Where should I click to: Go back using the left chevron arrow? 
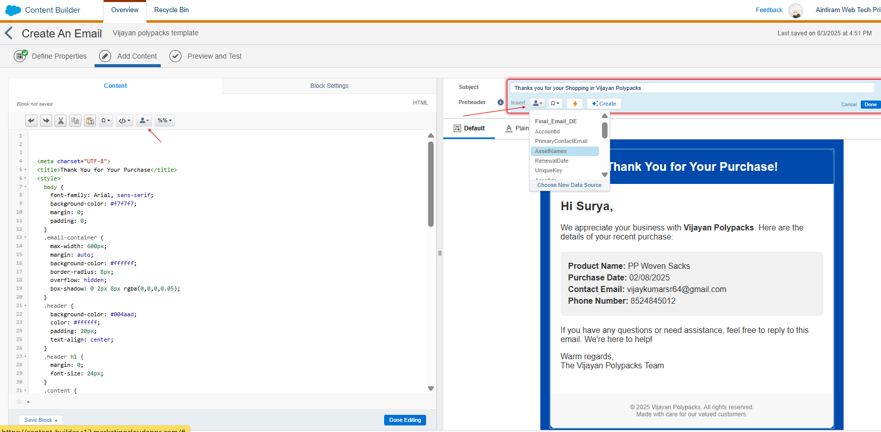point(9,33)
